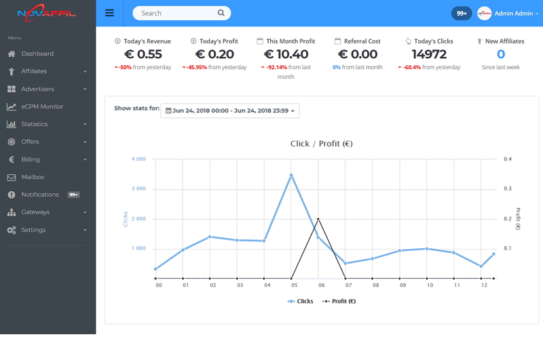The height and width of the screenshot is (339, 543).
Task: Click the Today's Revenue circle icon
Action: (117, 41)
